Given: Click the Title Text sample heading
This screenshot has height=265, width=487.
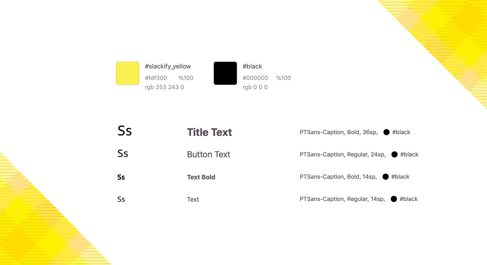Looking at the screenshot, I should coord(209,132).
